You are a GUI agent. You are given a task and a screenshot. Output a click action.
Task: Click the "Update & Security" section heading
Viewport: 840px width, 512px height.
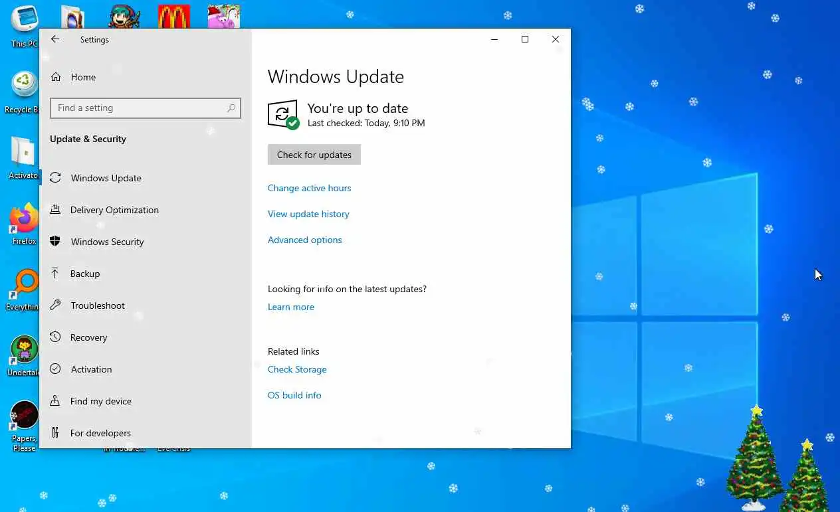pyautogui.click(x=88, y=139)
